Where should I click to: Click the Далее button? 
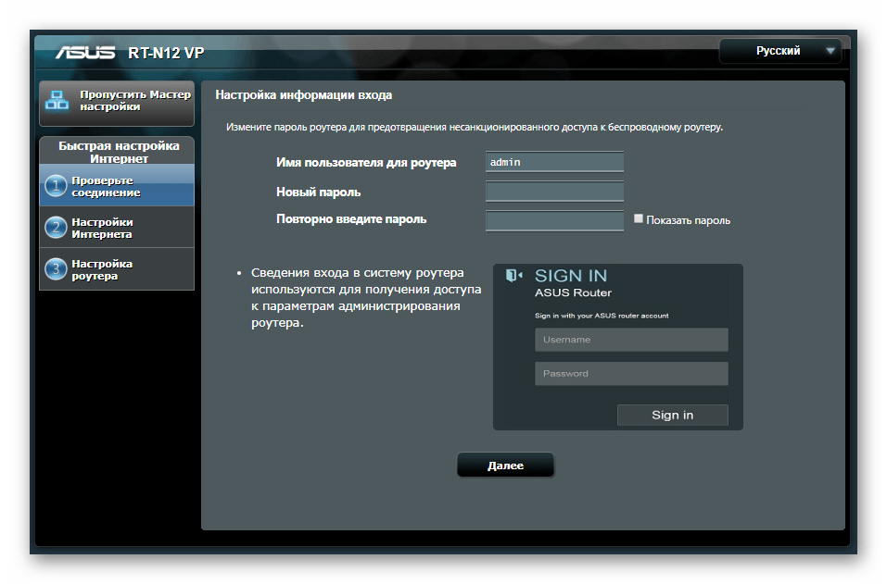[505, 465]
